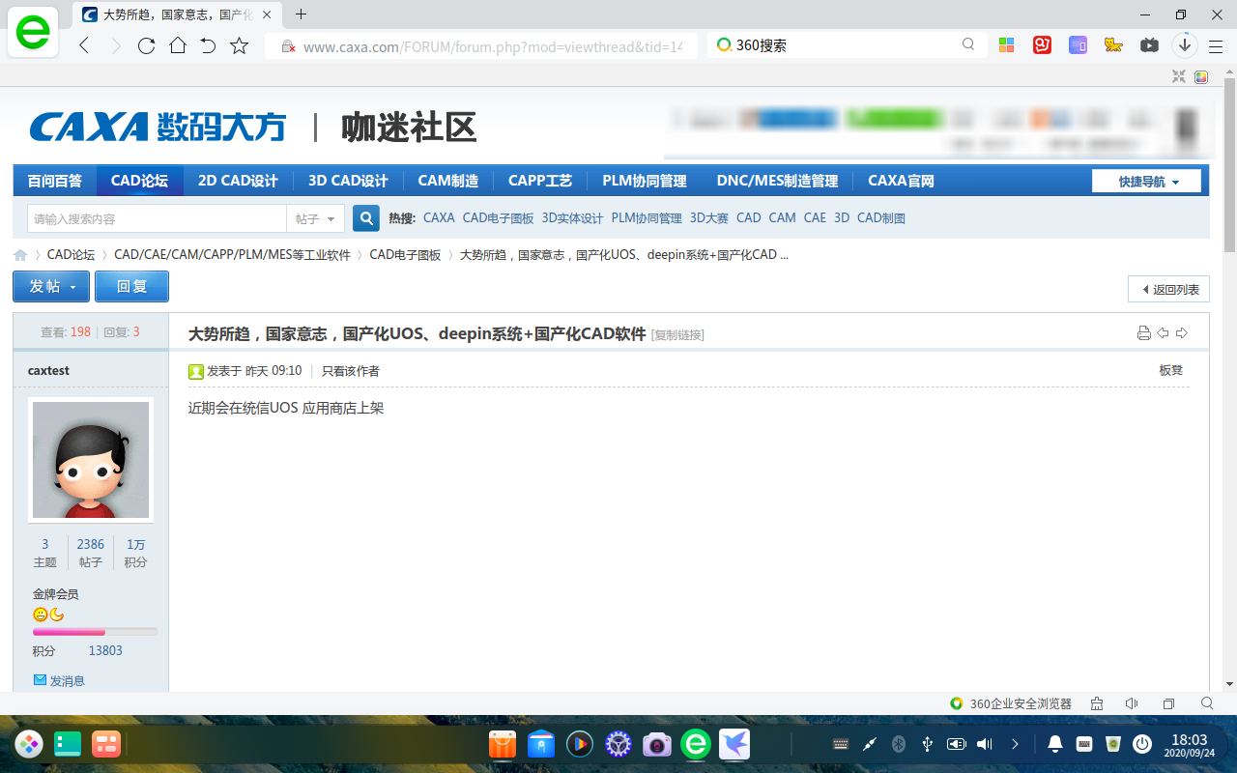This screenshot has height=773, width=1237.
Task: Click the print thread icon
Action: coord(1144,333)
